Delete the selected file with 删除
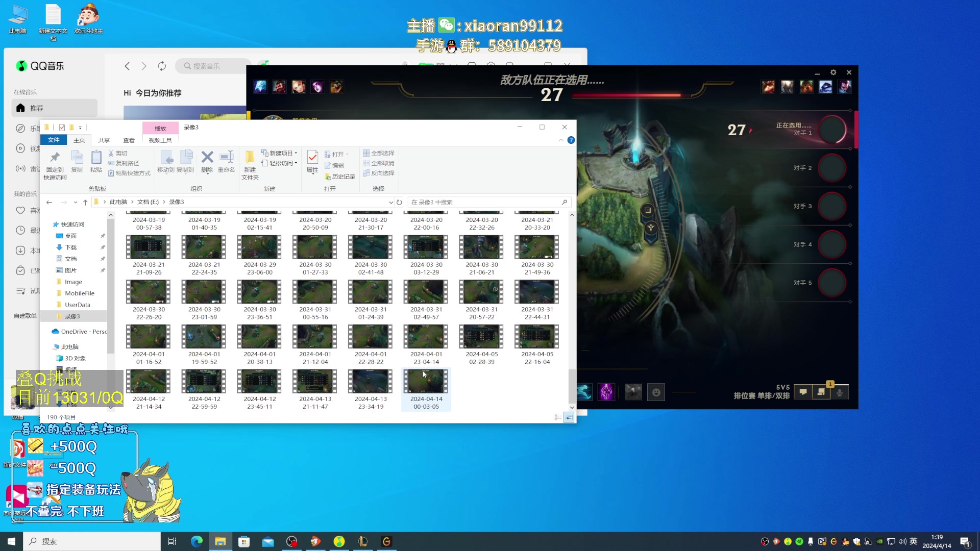 point(207,161)
